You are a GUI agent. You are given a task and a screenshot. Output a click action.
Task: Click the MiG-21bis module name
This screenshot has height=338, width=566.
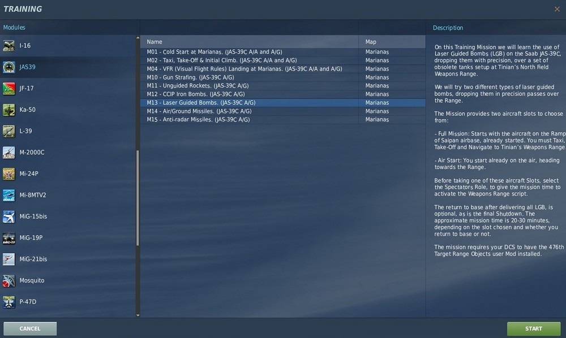point(33,259)
